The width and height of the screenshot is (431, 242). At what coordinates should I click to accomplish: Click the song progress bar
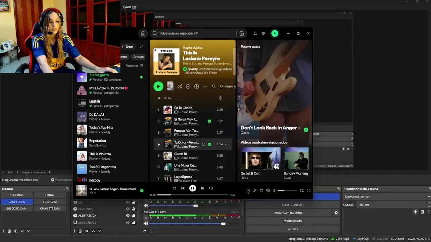[x=192, y=195]
